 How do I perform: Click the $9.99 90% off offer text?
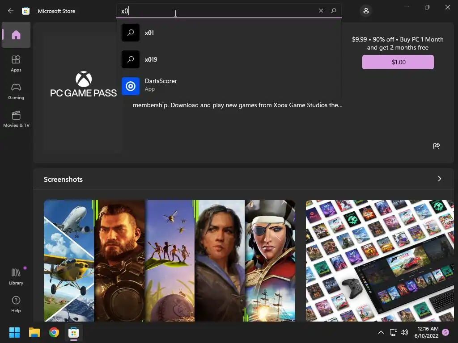point(398,43)
